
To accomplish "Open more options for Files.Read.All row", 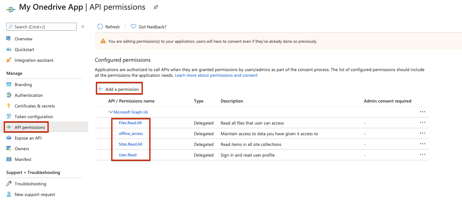I will pos(423,123).
